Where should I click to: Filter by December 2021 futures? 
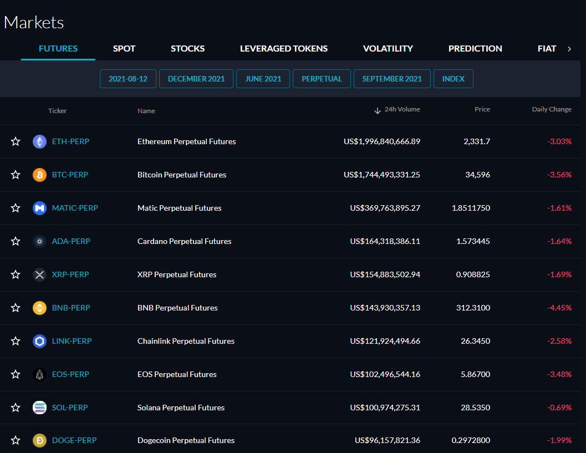click(x=196, y=79)
